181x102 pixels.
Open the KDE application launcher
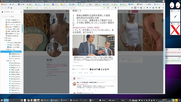coord(2,100)
